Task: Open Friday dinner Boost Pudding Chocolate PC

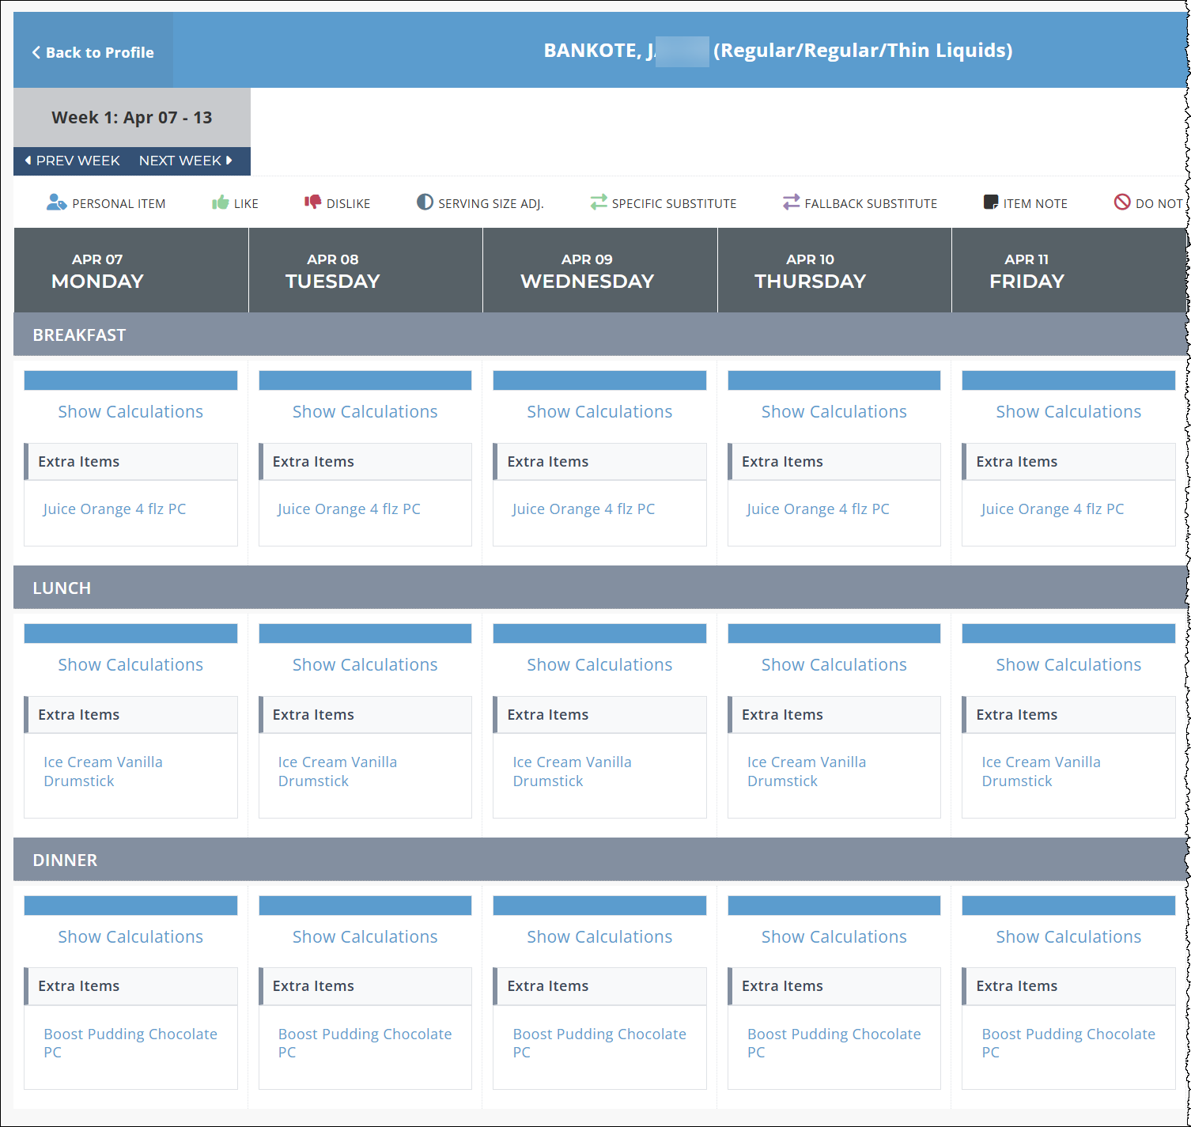Action: (x=1068, y=1043)
